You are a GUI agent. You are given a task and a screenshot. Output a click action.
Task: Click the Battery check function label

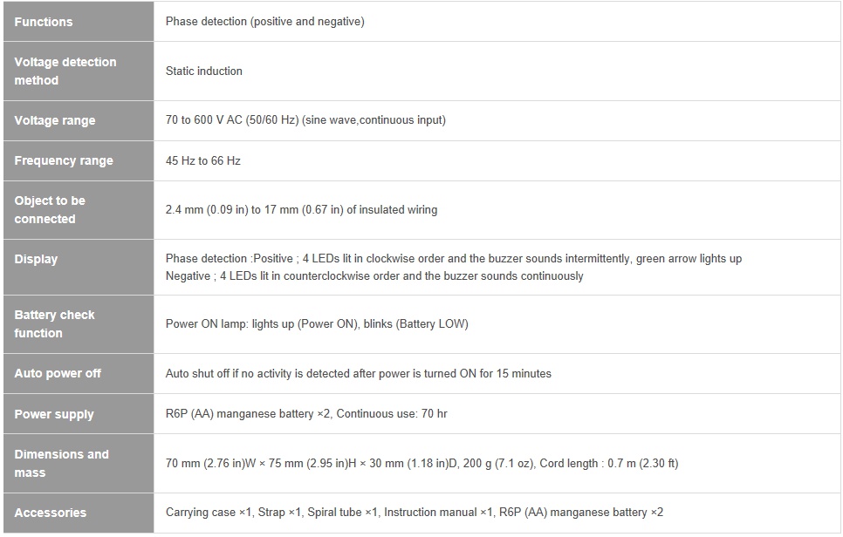click(79, 323)
